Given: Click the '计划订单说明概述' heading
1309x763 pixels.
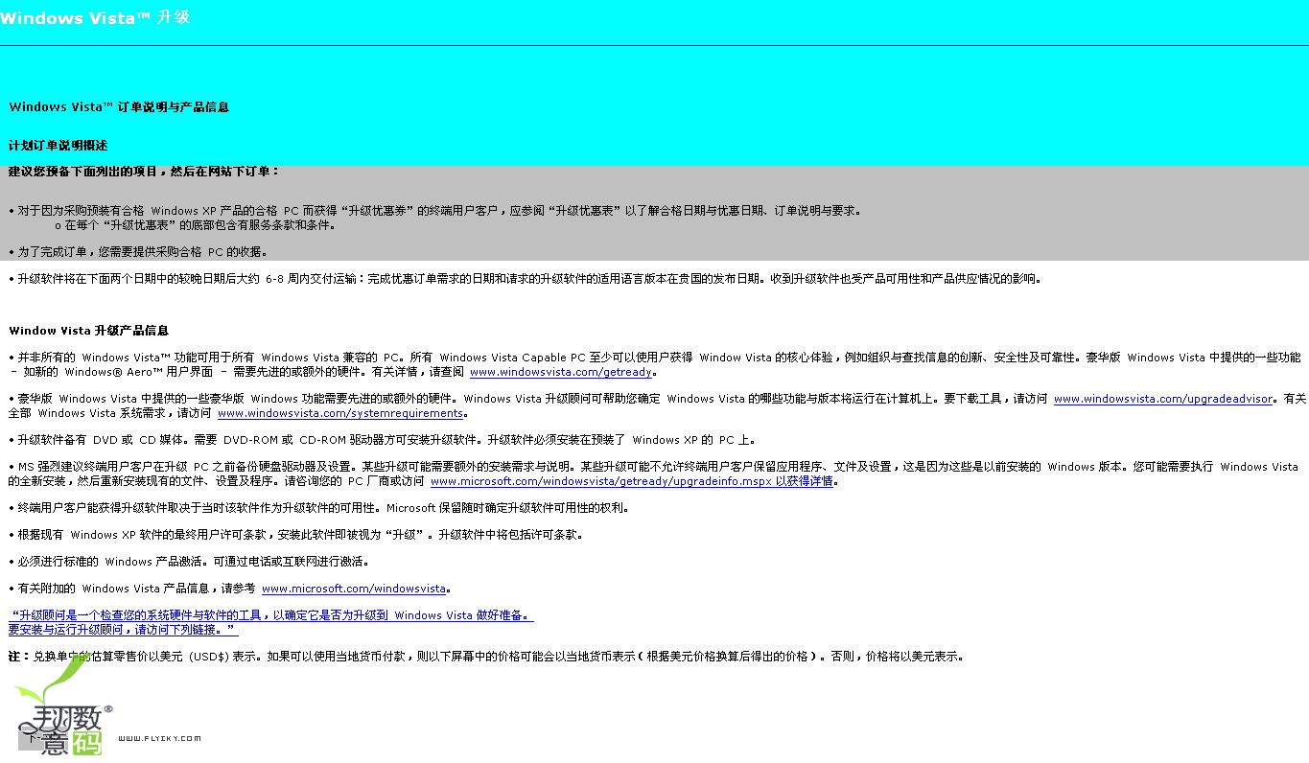Looking at the screenshot, I should (58, 146).
